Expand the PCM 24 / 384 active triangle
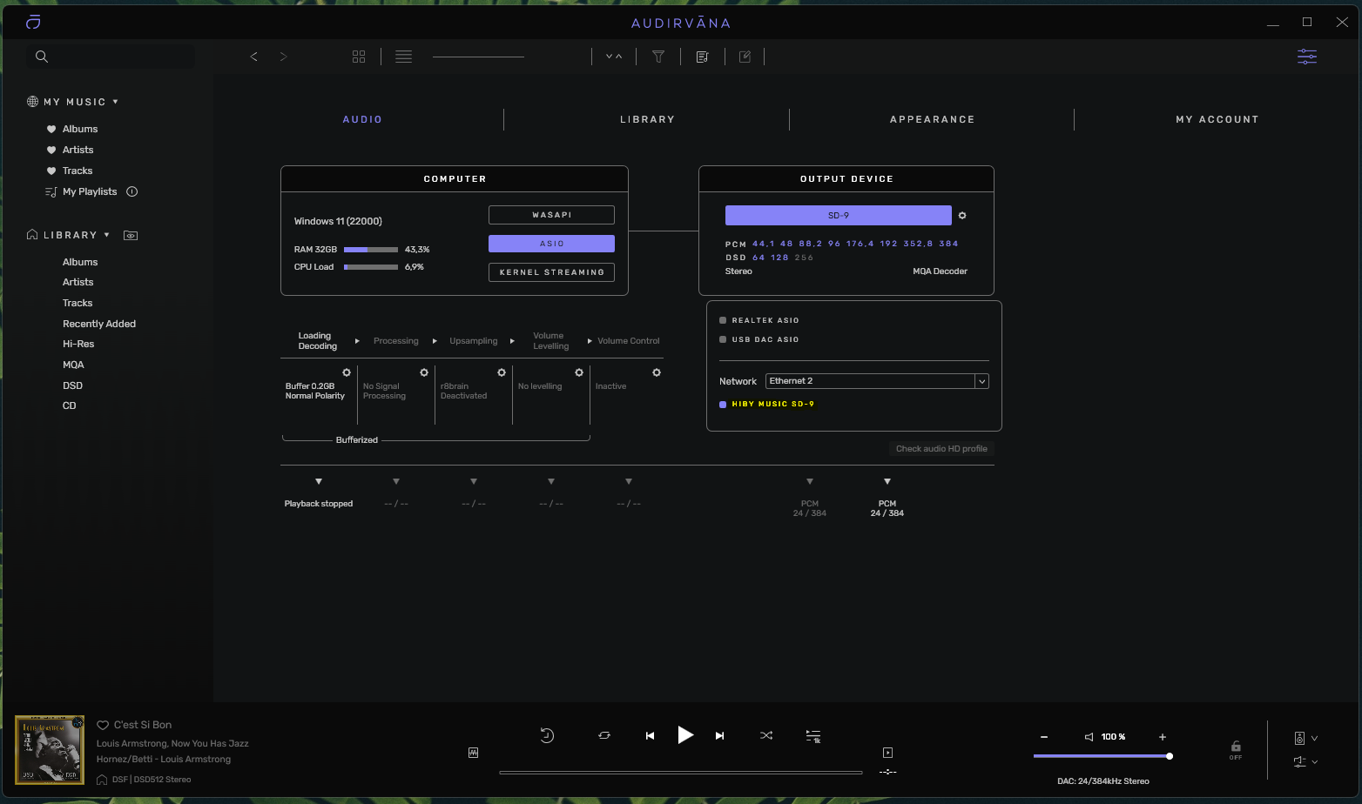 (887, 481)
